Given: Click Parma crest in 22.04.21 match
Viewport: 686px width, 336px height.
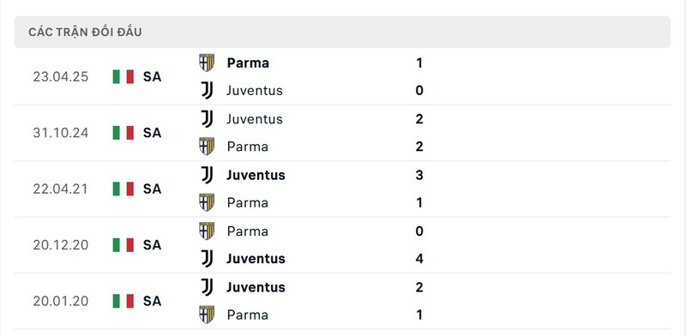Looking at the screenshot, I should pyautogui.click(x=207, y=202).
